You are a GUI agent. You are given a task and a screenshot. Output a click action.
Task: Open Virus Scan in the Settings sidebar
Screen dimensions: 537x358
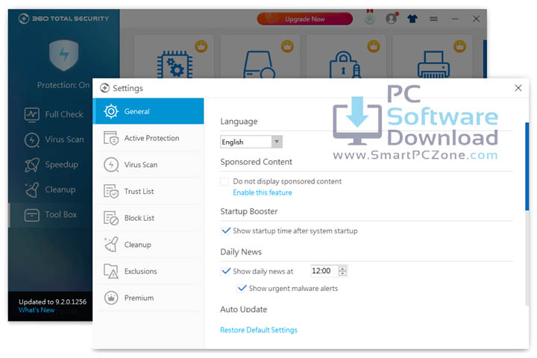(x=148, y=165)
